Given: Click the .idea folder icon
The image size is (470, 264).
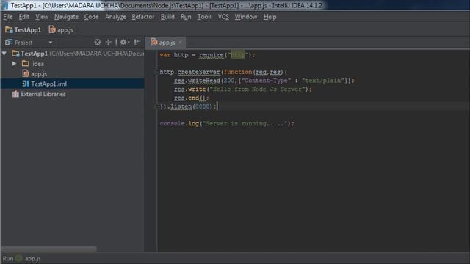Looking at the screenshot, I should coord(26,64).
